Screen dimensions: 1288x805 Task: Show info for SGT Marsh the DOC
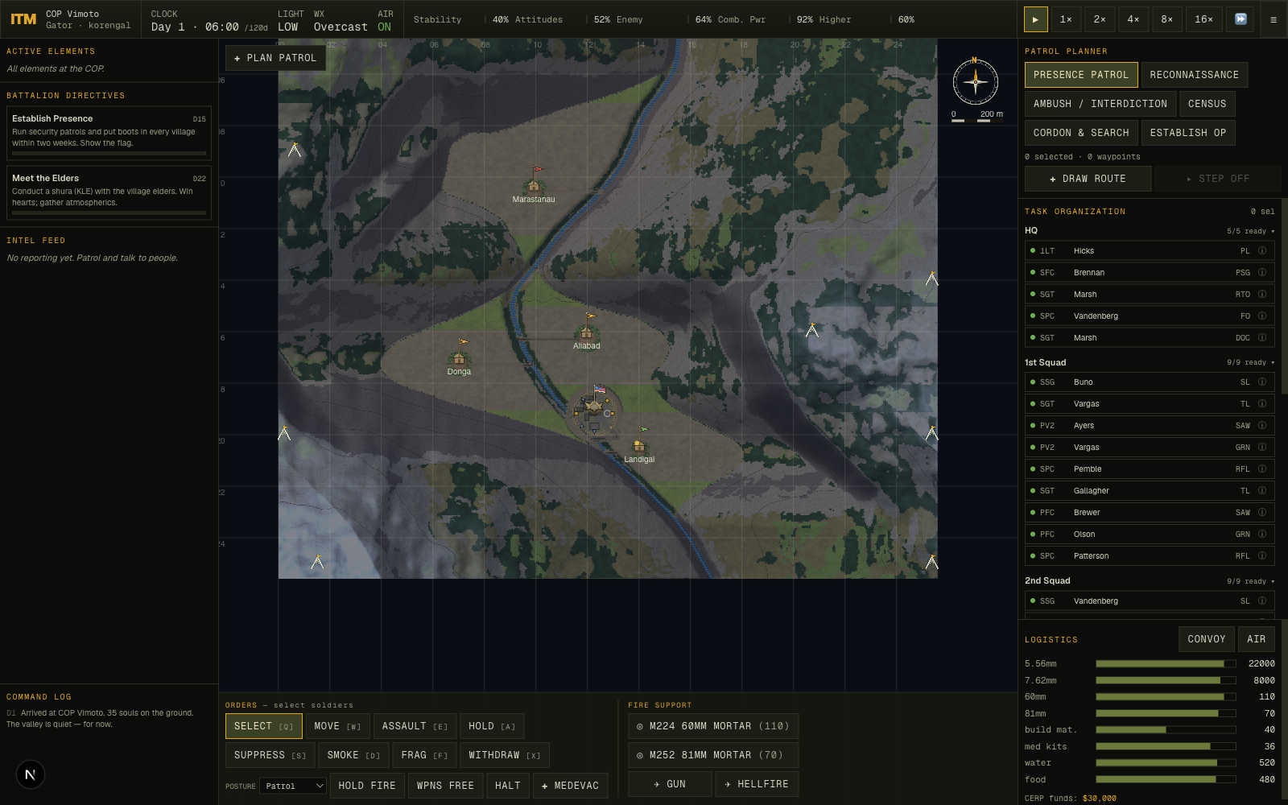[1262, 337]
